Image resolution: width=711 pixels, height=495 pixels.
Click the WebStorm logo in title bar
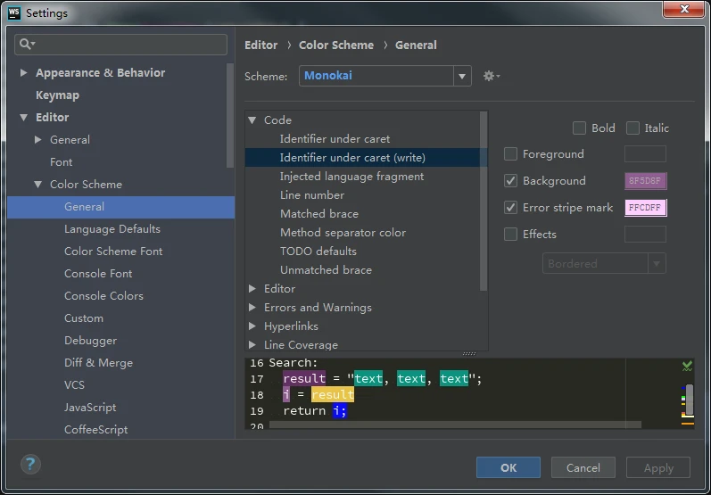point(13,12)
